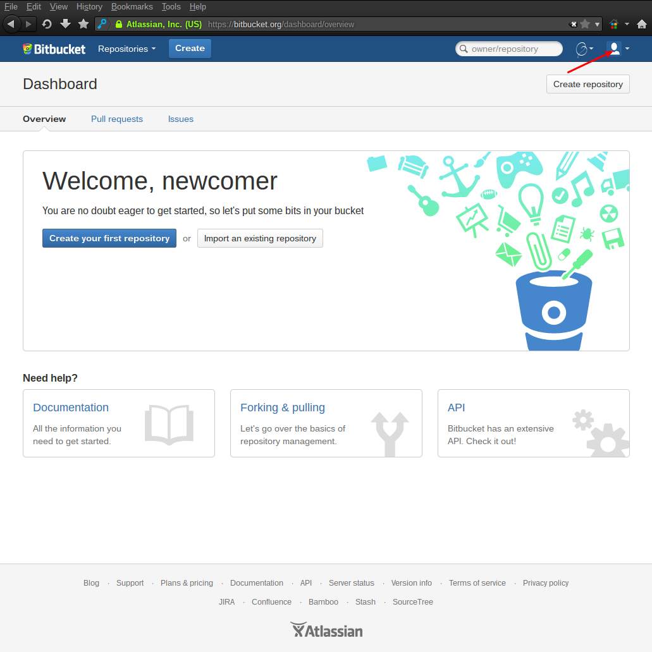Screen dimensions: 652x652
Task: Click the open book Documentation icon
Action: (x=168, y=426)
